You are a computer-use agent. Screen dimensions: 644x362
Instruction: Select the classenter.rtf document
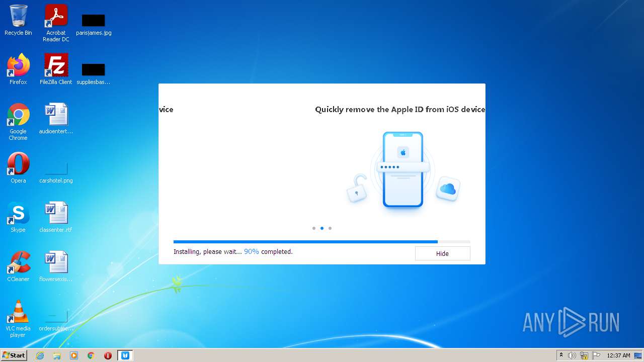pyautogui.click(x=56, y=217)
